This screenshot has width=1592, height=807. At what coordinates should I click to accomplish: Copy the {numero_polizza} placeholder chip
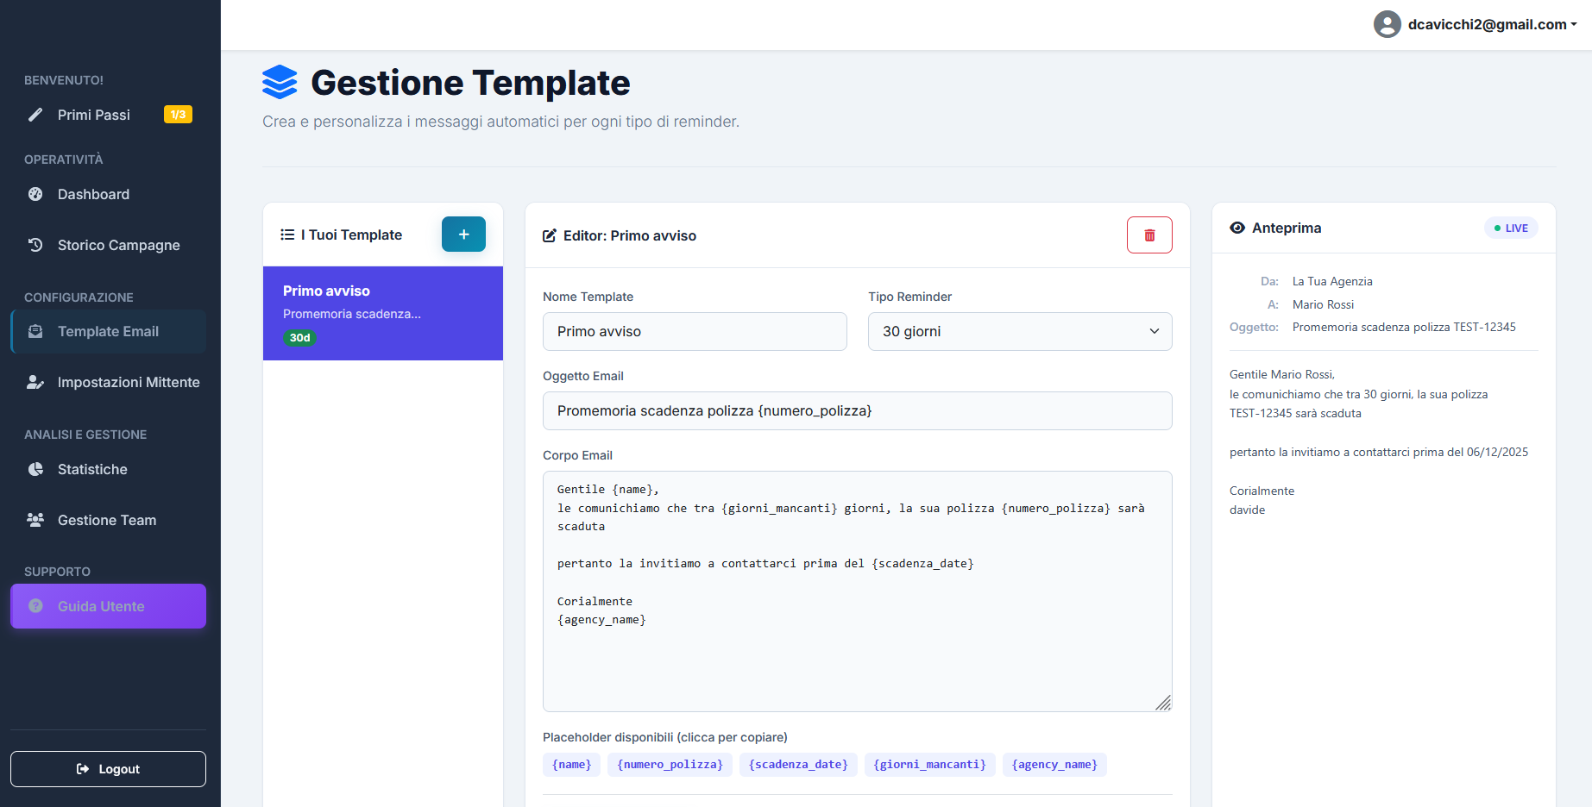point(670,764)
